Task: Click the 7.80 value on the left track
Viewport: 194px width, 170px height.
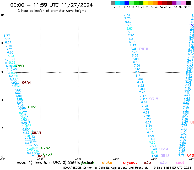Action: pyautogui.click(x=9, y=46)
